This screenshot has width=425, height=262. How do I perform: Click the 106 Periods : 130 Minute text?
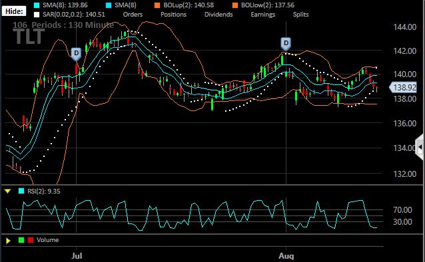pos(63,25)
